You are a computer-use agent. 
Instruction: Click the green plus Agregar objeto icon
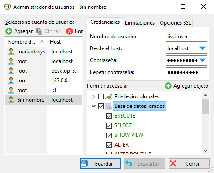tap(168, 86)
